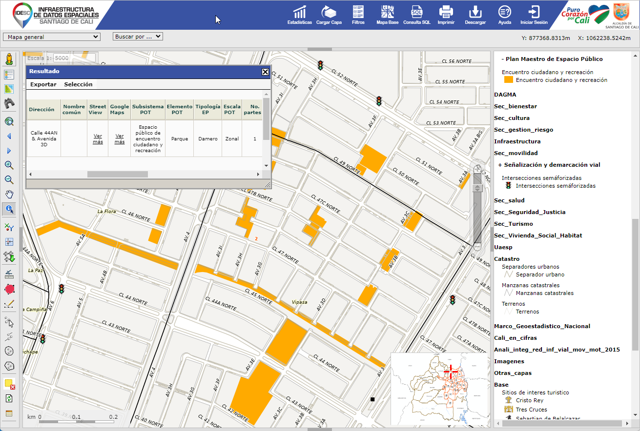Activate the Street View pegman tool

click(x=9, y=60)
